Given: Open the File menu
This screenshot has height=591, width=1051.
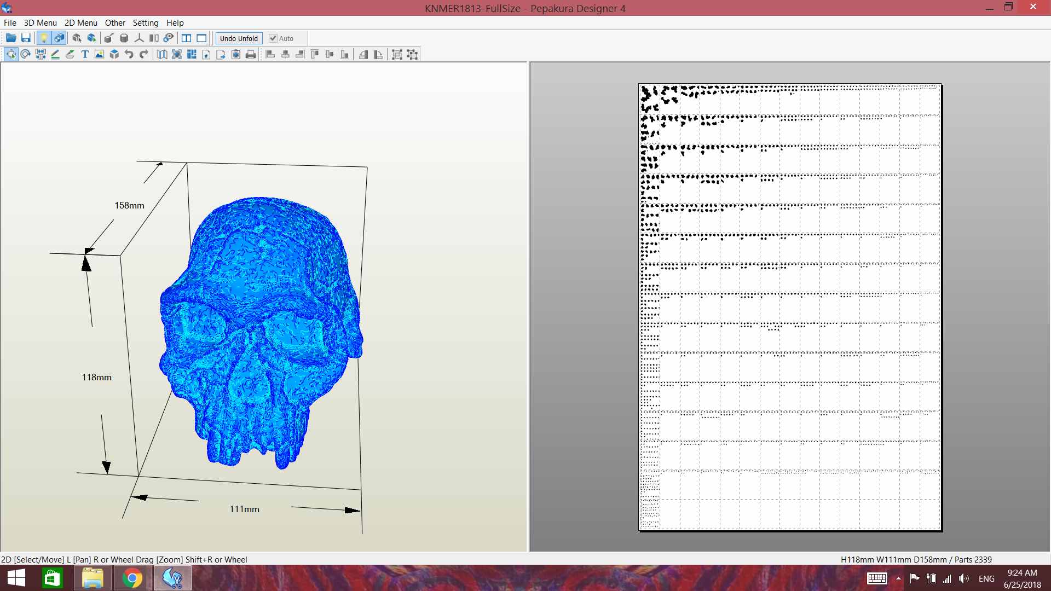Looking at the screenshot, I should (x=10, y=23).
